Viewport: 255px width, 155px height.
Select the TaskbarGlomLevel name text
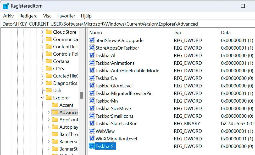tap(114, 86)
